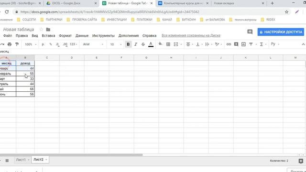Rename the title Новая таблица

coord(19,30)
